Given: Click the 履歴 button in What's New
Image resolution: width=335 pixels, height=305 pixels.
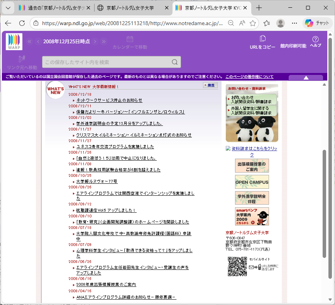Looking at the screenshot, I should tap(210, 85).
